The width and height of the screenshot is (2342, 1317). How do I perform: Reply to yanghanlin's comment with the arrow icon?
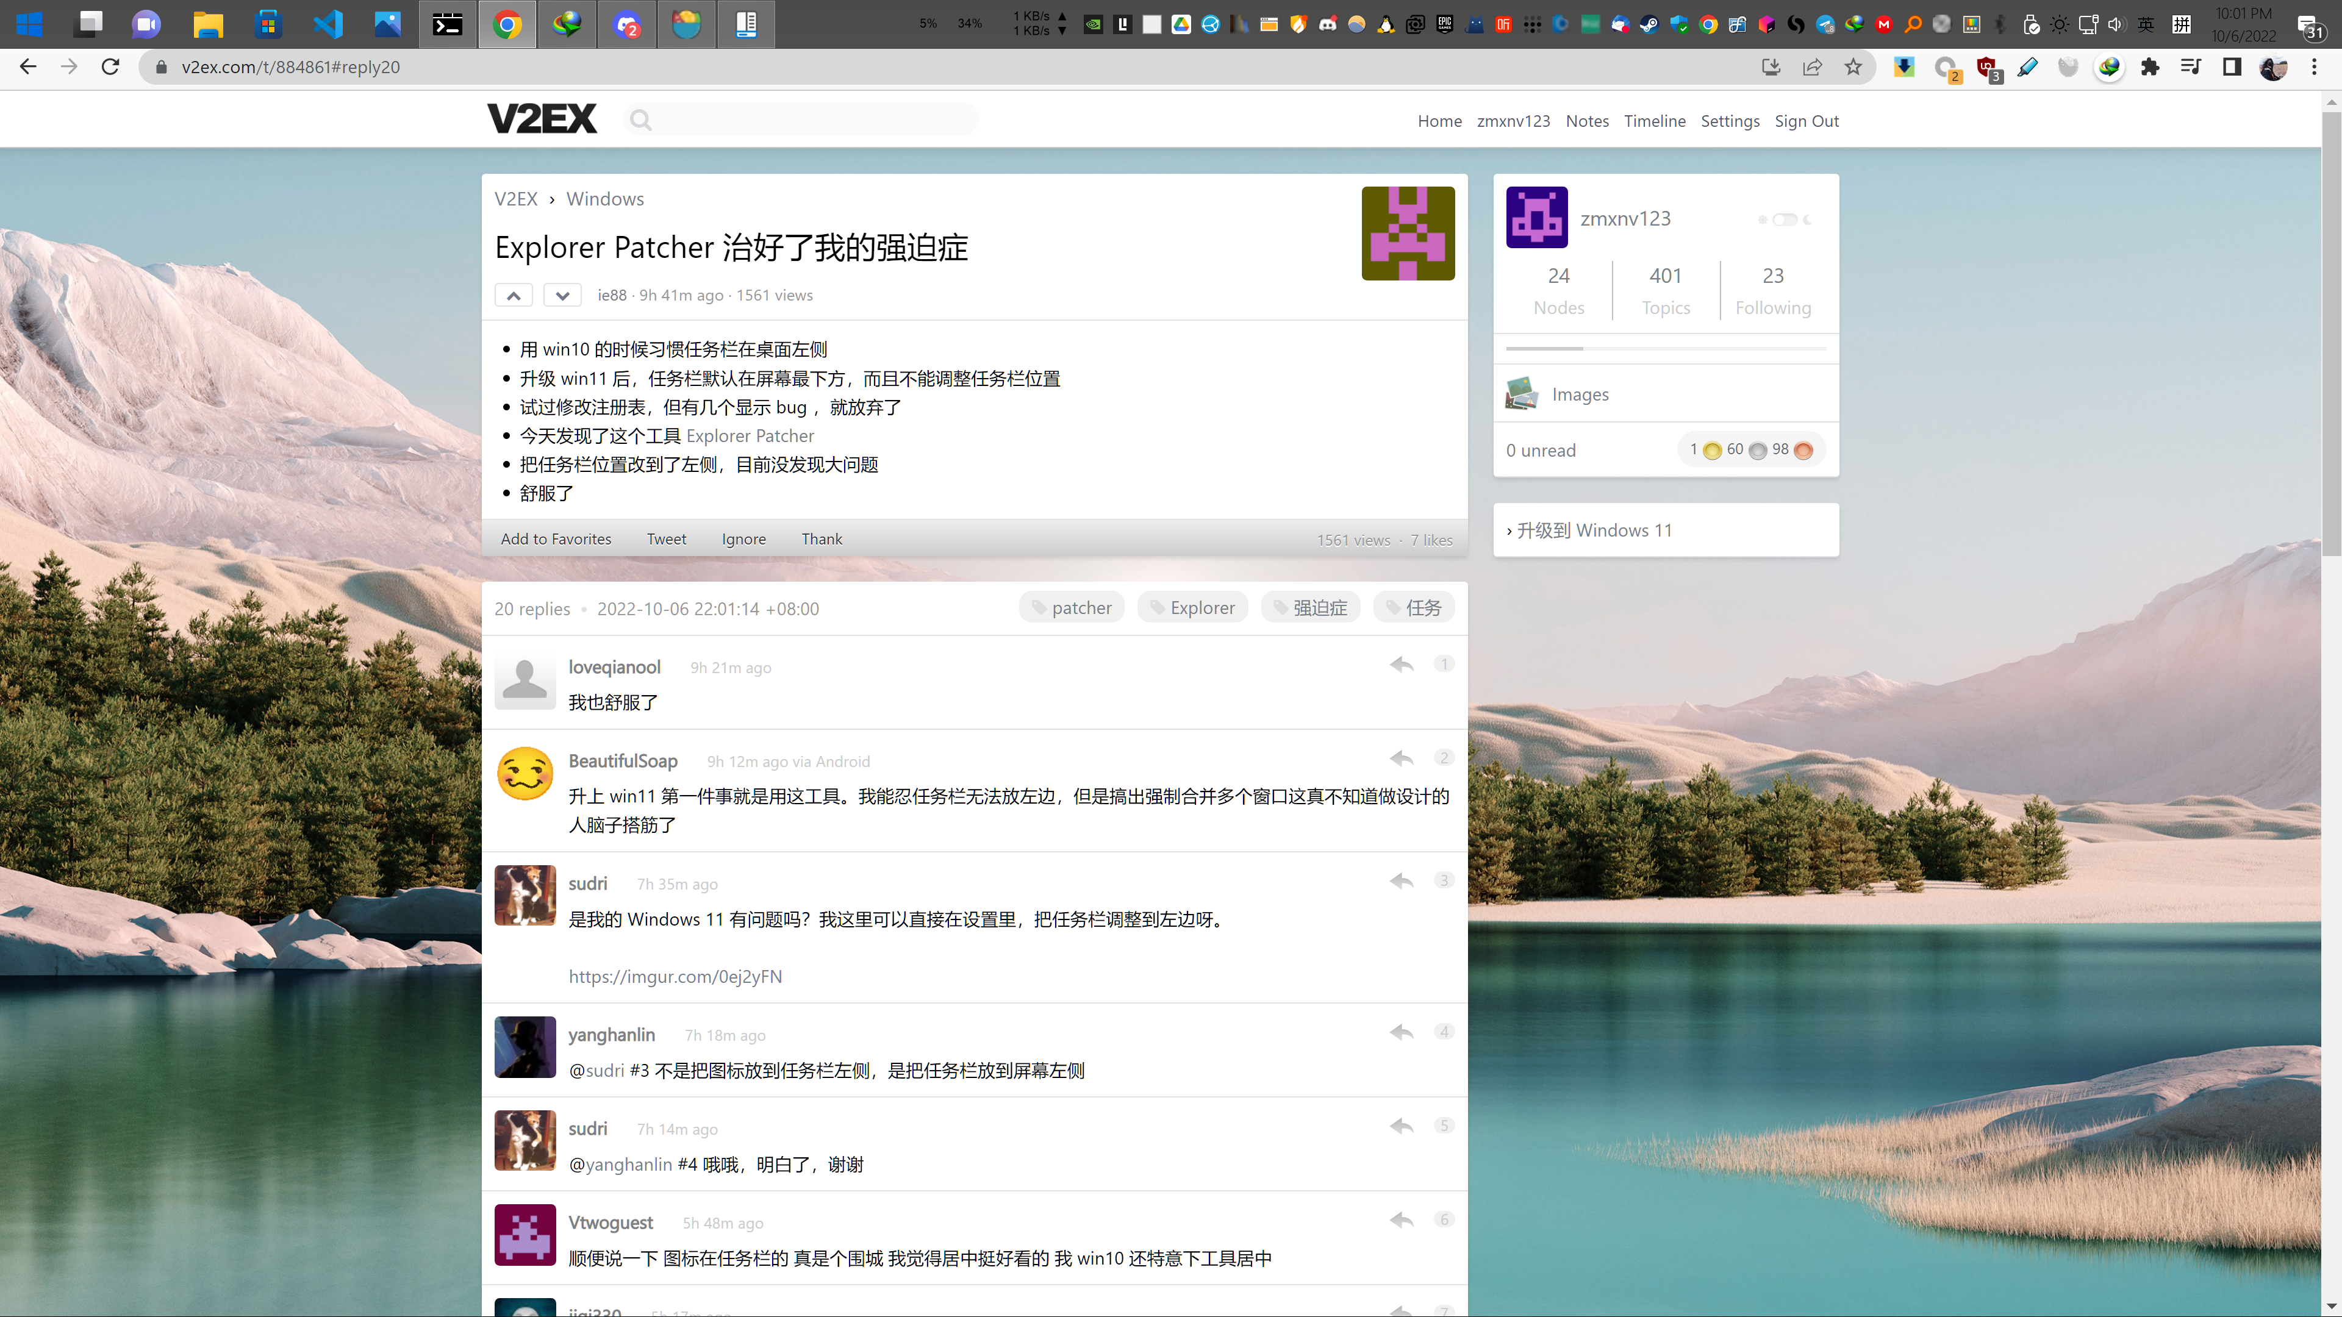pos(1401,1032)
